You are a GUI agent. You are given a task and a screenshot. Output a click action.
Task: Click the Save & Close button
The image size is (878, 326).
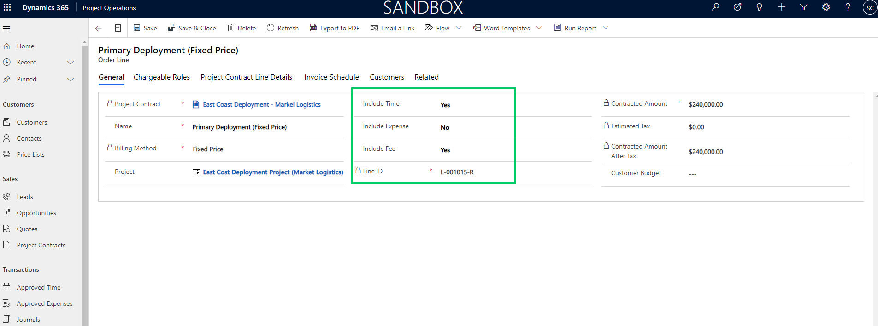click(x=192, y=28)
